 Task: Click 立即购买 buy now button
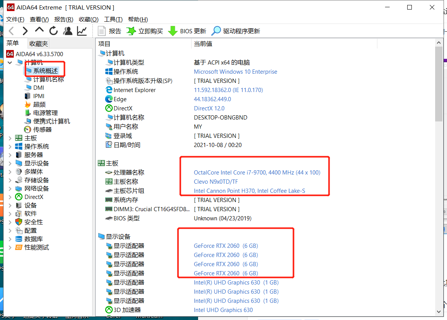(x=145, y=31)
